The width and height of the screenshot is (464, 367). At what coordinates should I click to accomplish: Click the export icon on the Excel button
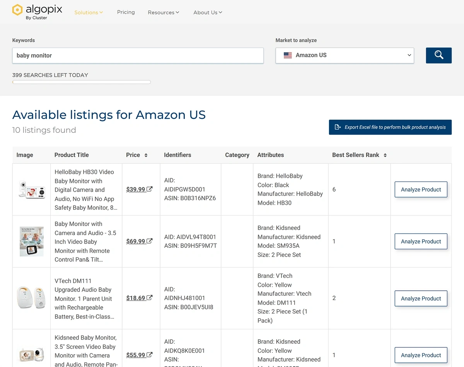[x=338, y=127]
